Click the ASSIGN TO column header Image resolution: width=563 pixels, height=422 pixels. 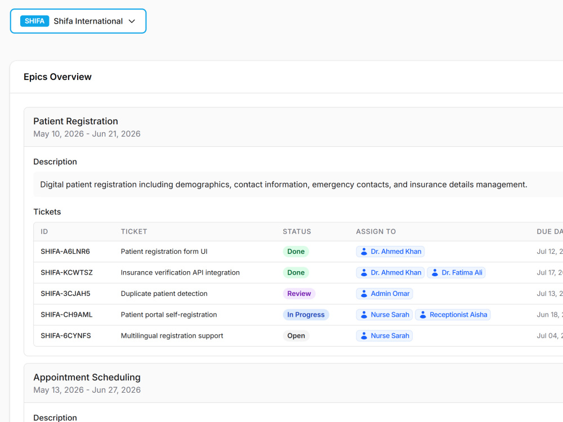376,232
